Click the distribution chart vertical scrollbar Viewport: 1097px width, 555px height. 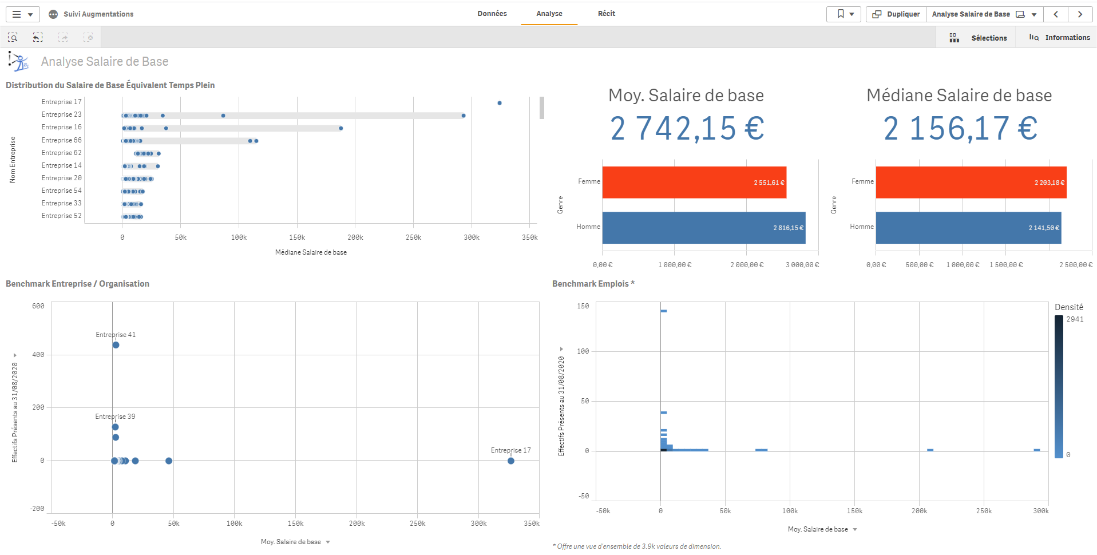pyautogui.click(x=541, y=108)
